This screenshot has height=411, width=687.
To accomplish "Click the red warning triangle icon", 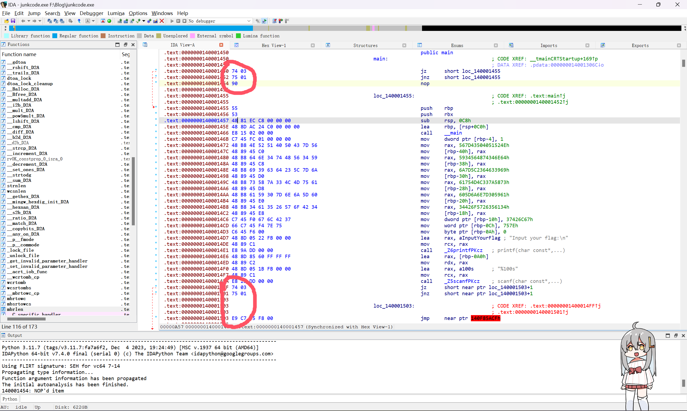I will [x=103, y=21].
